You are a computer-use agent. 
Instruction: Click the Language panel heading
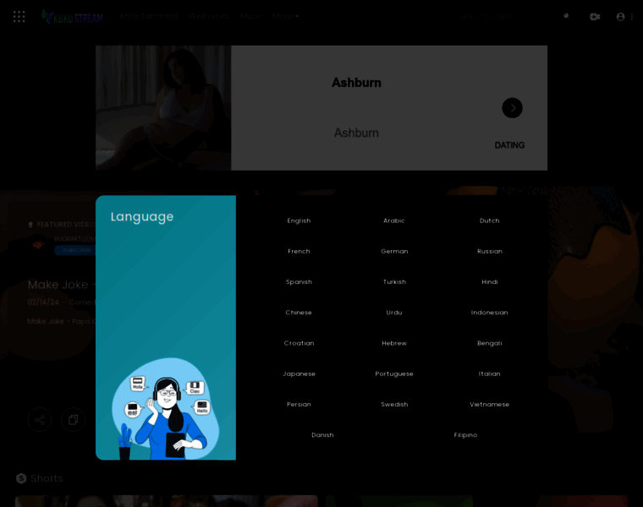(142, 216)
